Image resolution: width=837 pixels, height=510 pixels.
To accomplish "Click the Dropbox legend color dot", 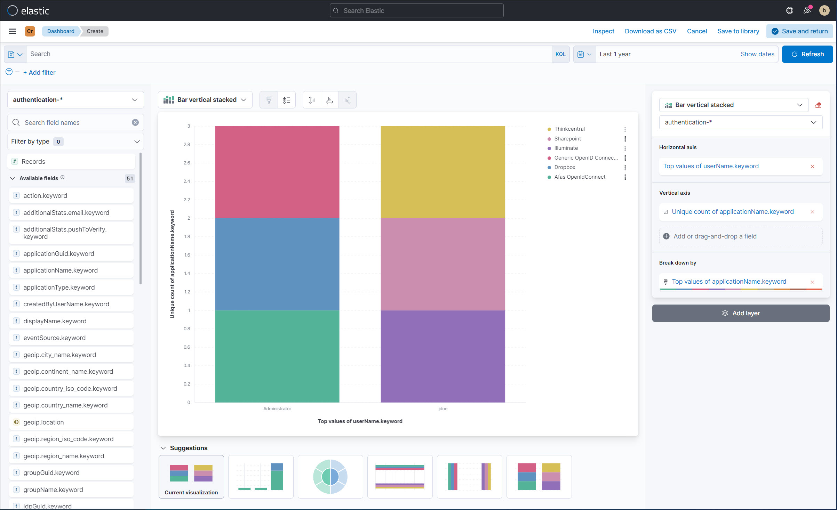I will pyautogui.click(x=549, y=168).
